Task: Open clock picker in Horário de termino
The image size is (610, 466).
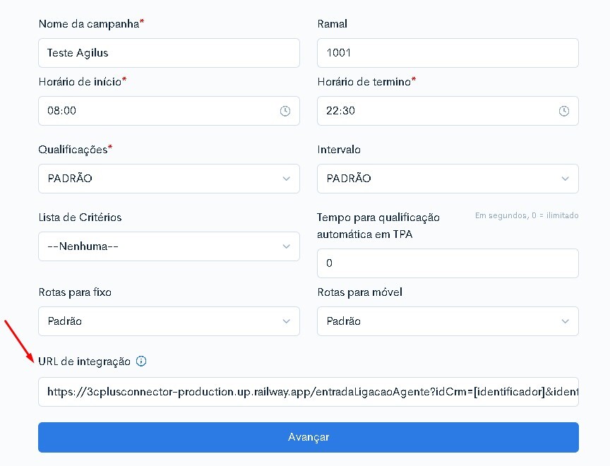Action: (x=564, y=111)
